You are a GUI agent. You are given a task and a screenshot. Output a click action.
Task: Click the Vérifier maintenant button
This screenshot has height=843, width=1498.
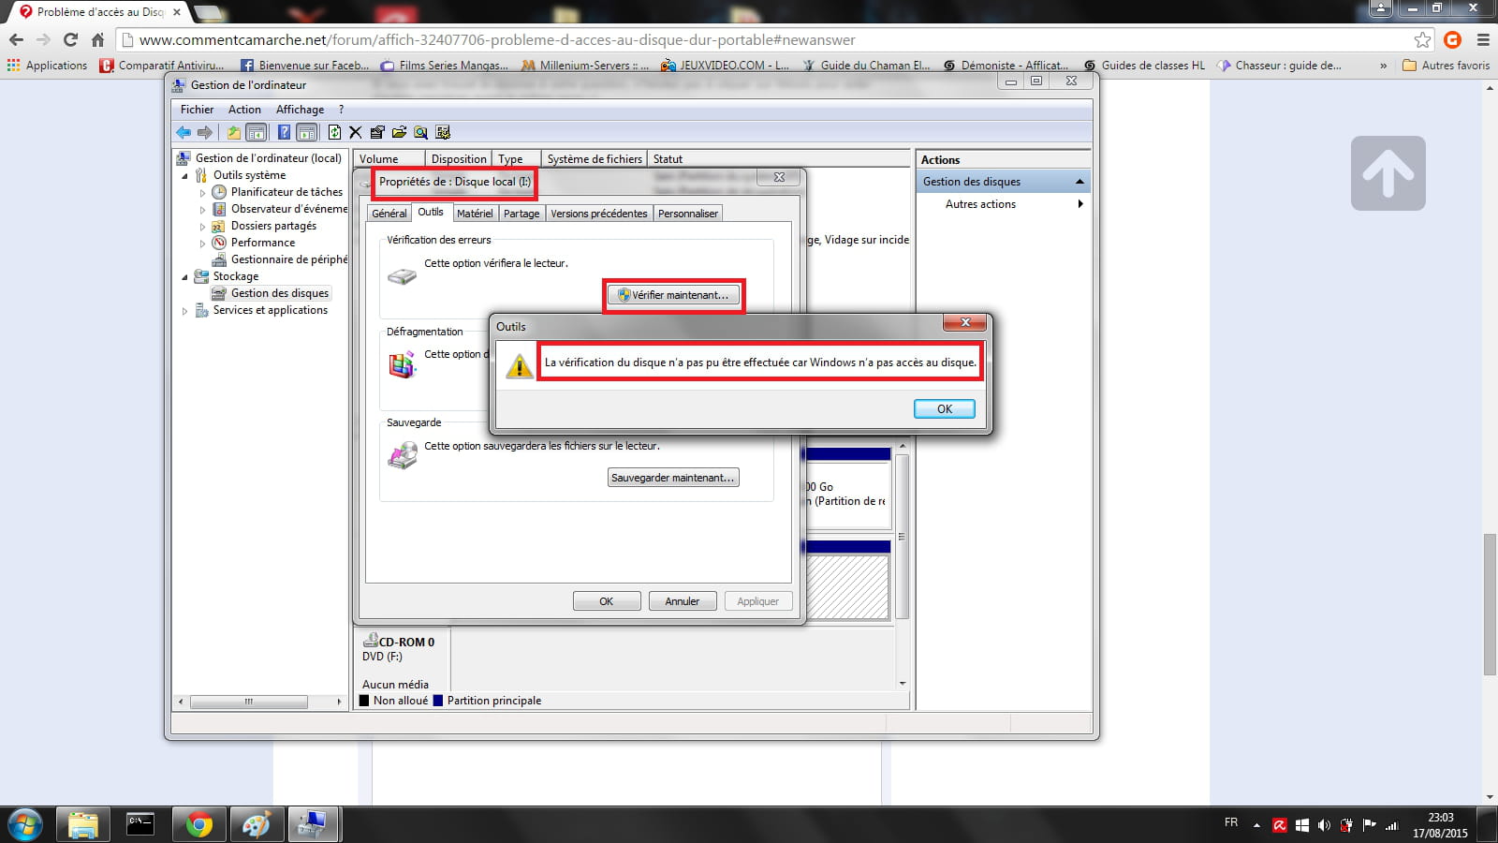coord(673,295)
